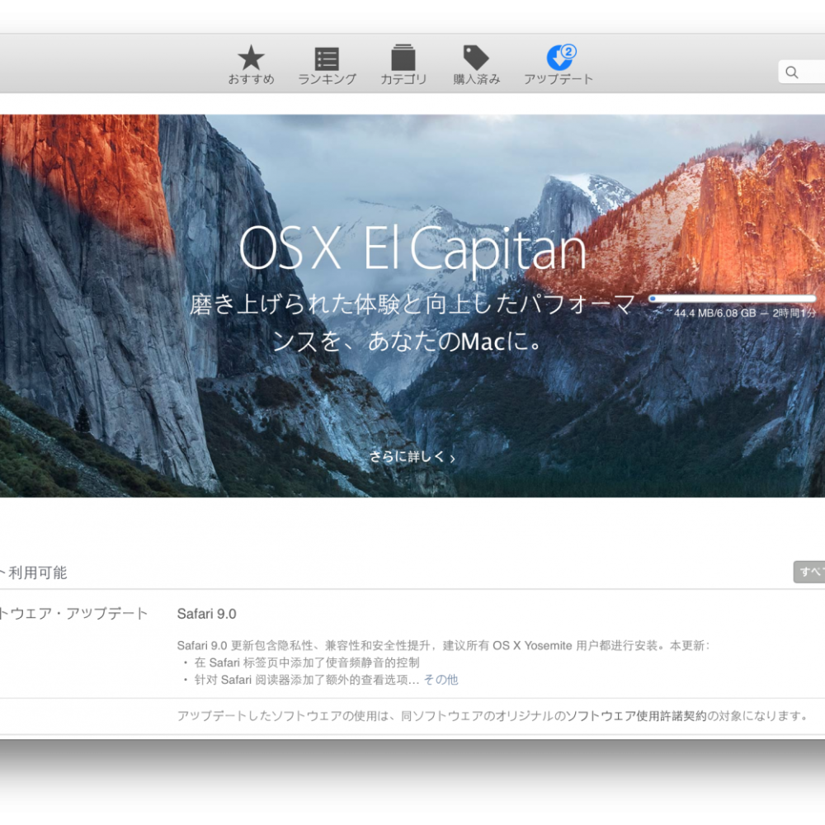This screenshot has height=825, width=825.
Task: Open the カテゴリ categories tab
Action: click(x=403, y=65)
